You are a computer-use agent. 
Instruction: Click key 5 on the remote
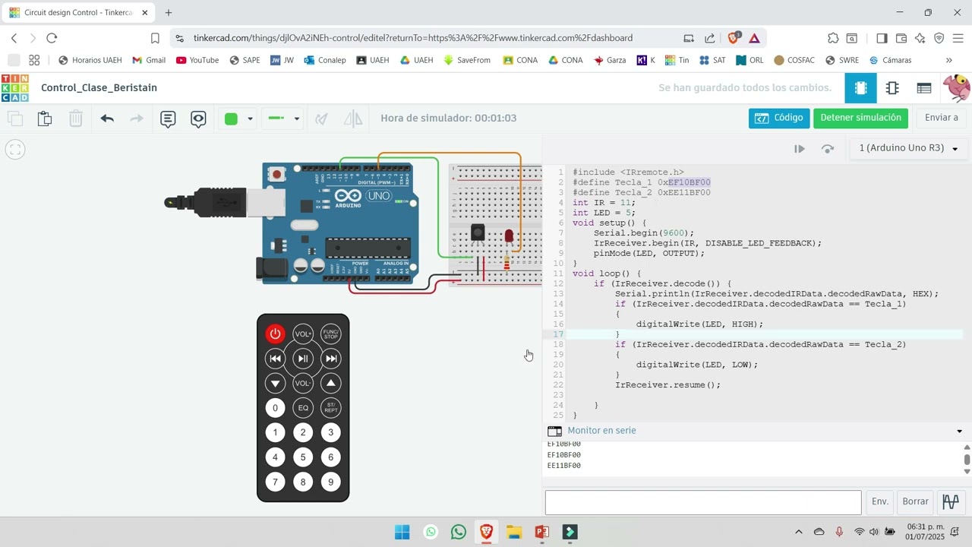tap(303, 457)
